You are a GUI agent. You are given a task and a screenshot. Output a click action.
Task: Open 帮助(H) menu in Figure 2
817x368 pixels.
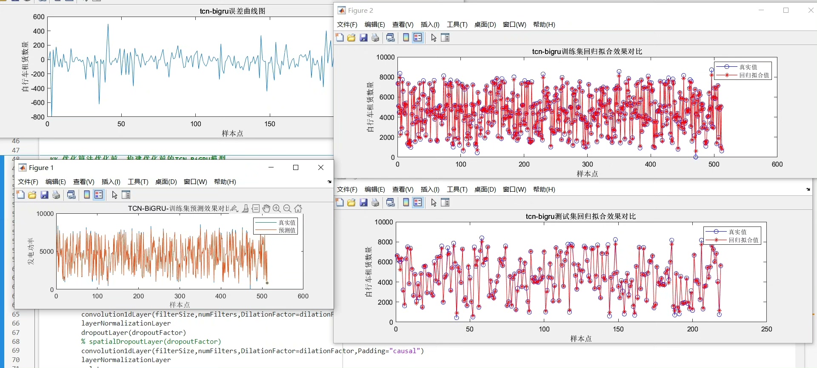pyautogui.click(x=544, y=24)
